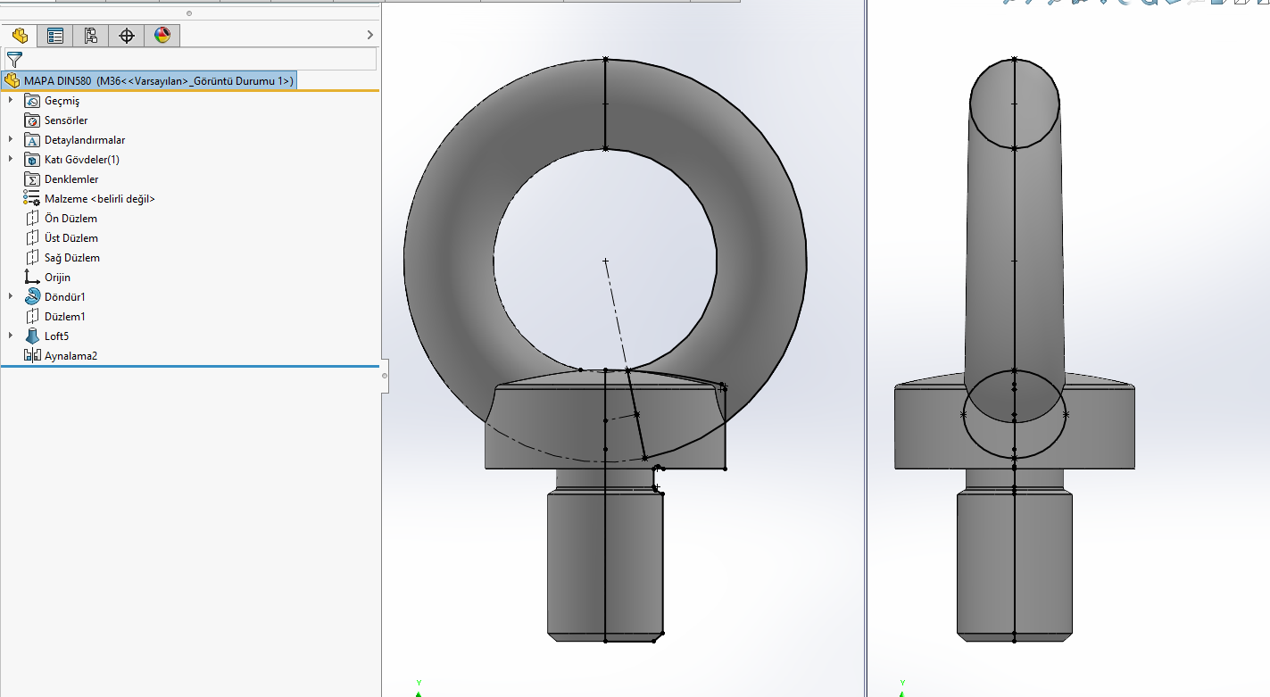
Task: Expand the Loft5 feature node
Action: click(11, 336)
